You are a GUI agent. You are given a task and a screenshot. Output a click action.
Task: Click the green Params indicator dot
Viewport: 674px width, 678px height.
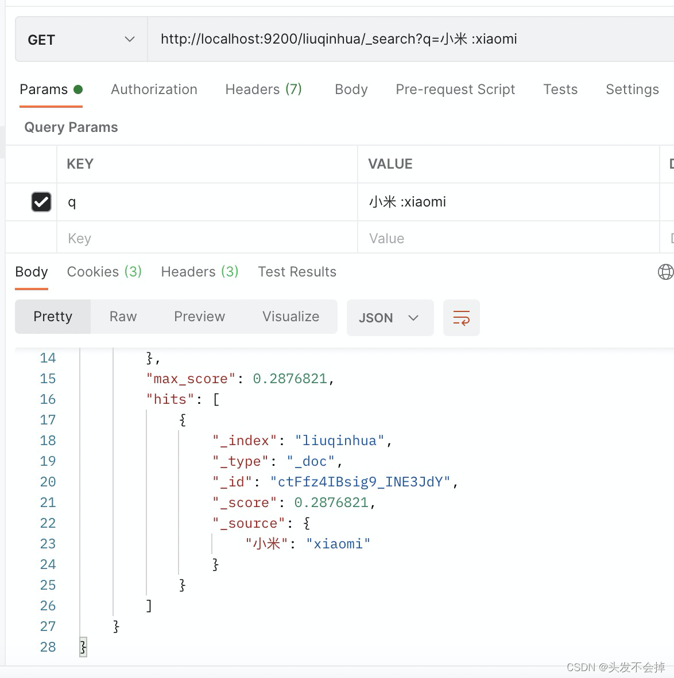tap(78, 89)
